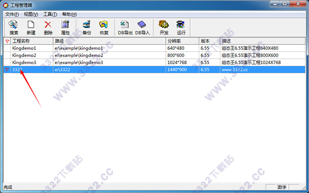Click the 运行 run icon

coord(181,28)
